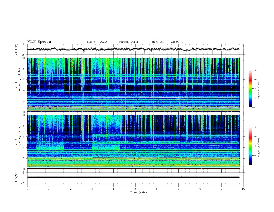The width and height of the screenshot is (274, 212).
Task: Click the "3" tick on the time axis
Action: tap(92, 189)
